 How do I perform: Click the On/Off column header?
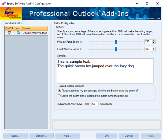click(x=10, y=29)
